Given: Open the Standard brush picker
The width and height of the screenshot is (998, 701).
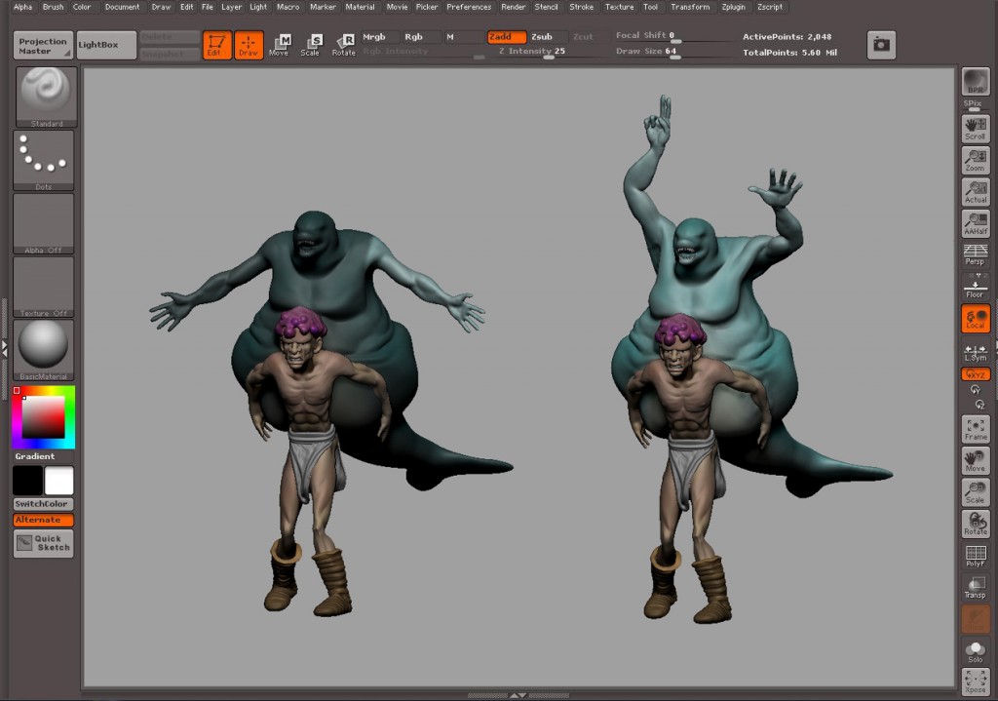Looking at the screenshot, I should (44, 96).
